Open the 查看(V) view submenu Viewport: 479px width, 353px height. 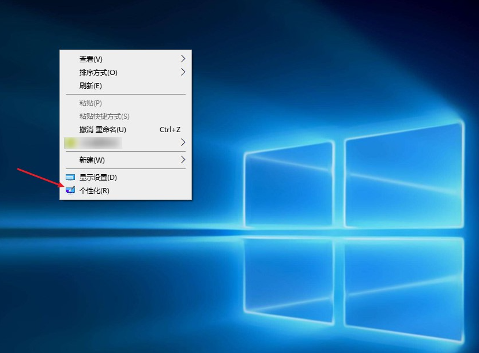90,59
